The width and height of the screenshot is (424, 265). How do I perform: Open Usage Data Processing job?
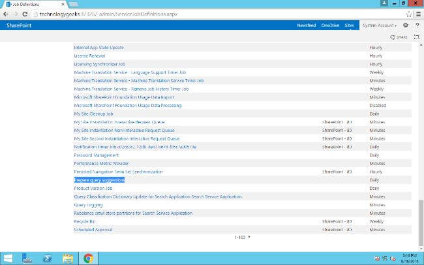[x=128, y=105]
